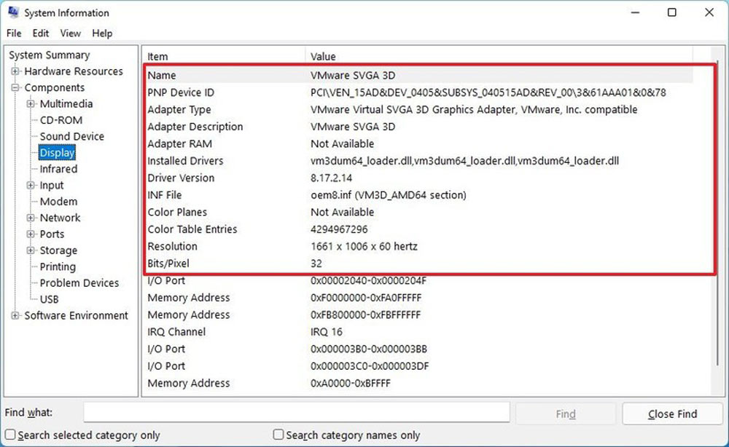Select the Resolution 1661 x 1006 row
The width and height of the screenshot is (729, 447).
[418, 247]
